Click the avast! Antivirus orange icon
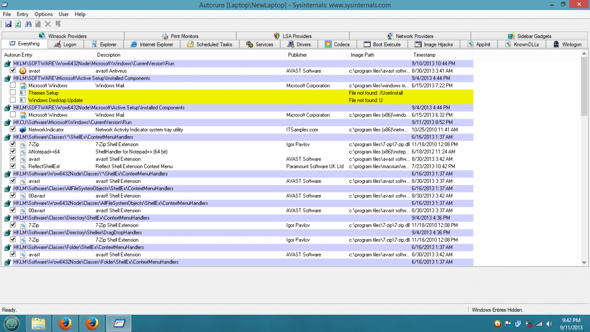 click(23, 71)
